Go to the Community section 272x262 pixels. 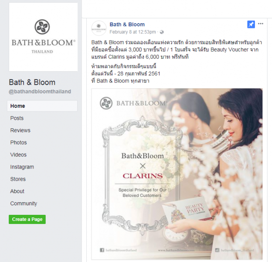[x=24, y=203]
